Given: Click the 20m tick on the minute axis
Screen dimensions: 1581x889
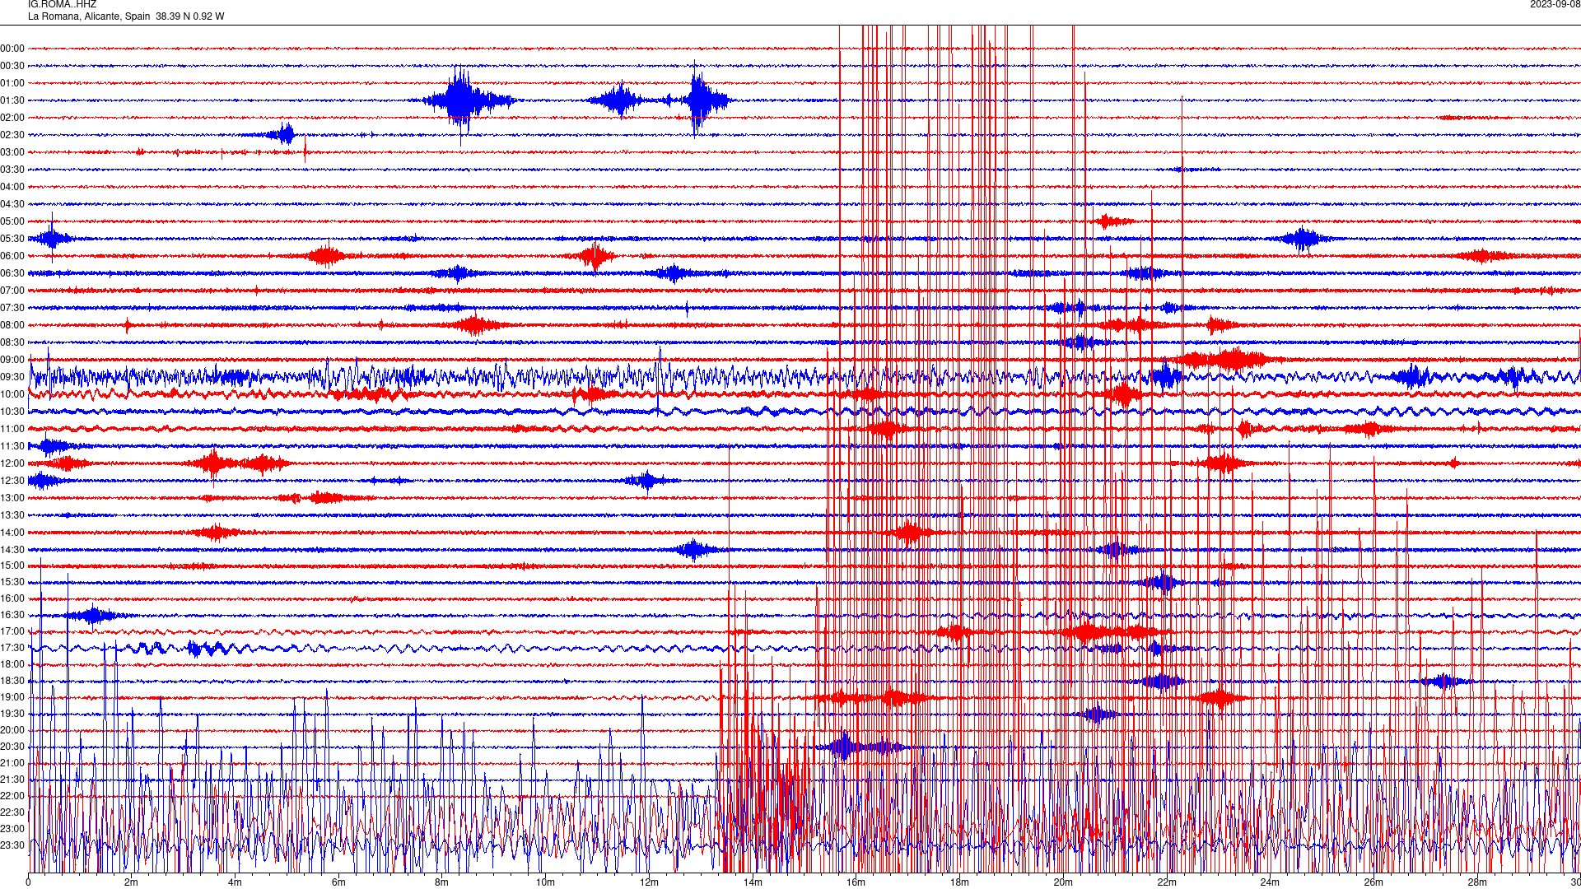Looking at the screenshot, I should click(x=1063, y=882).
